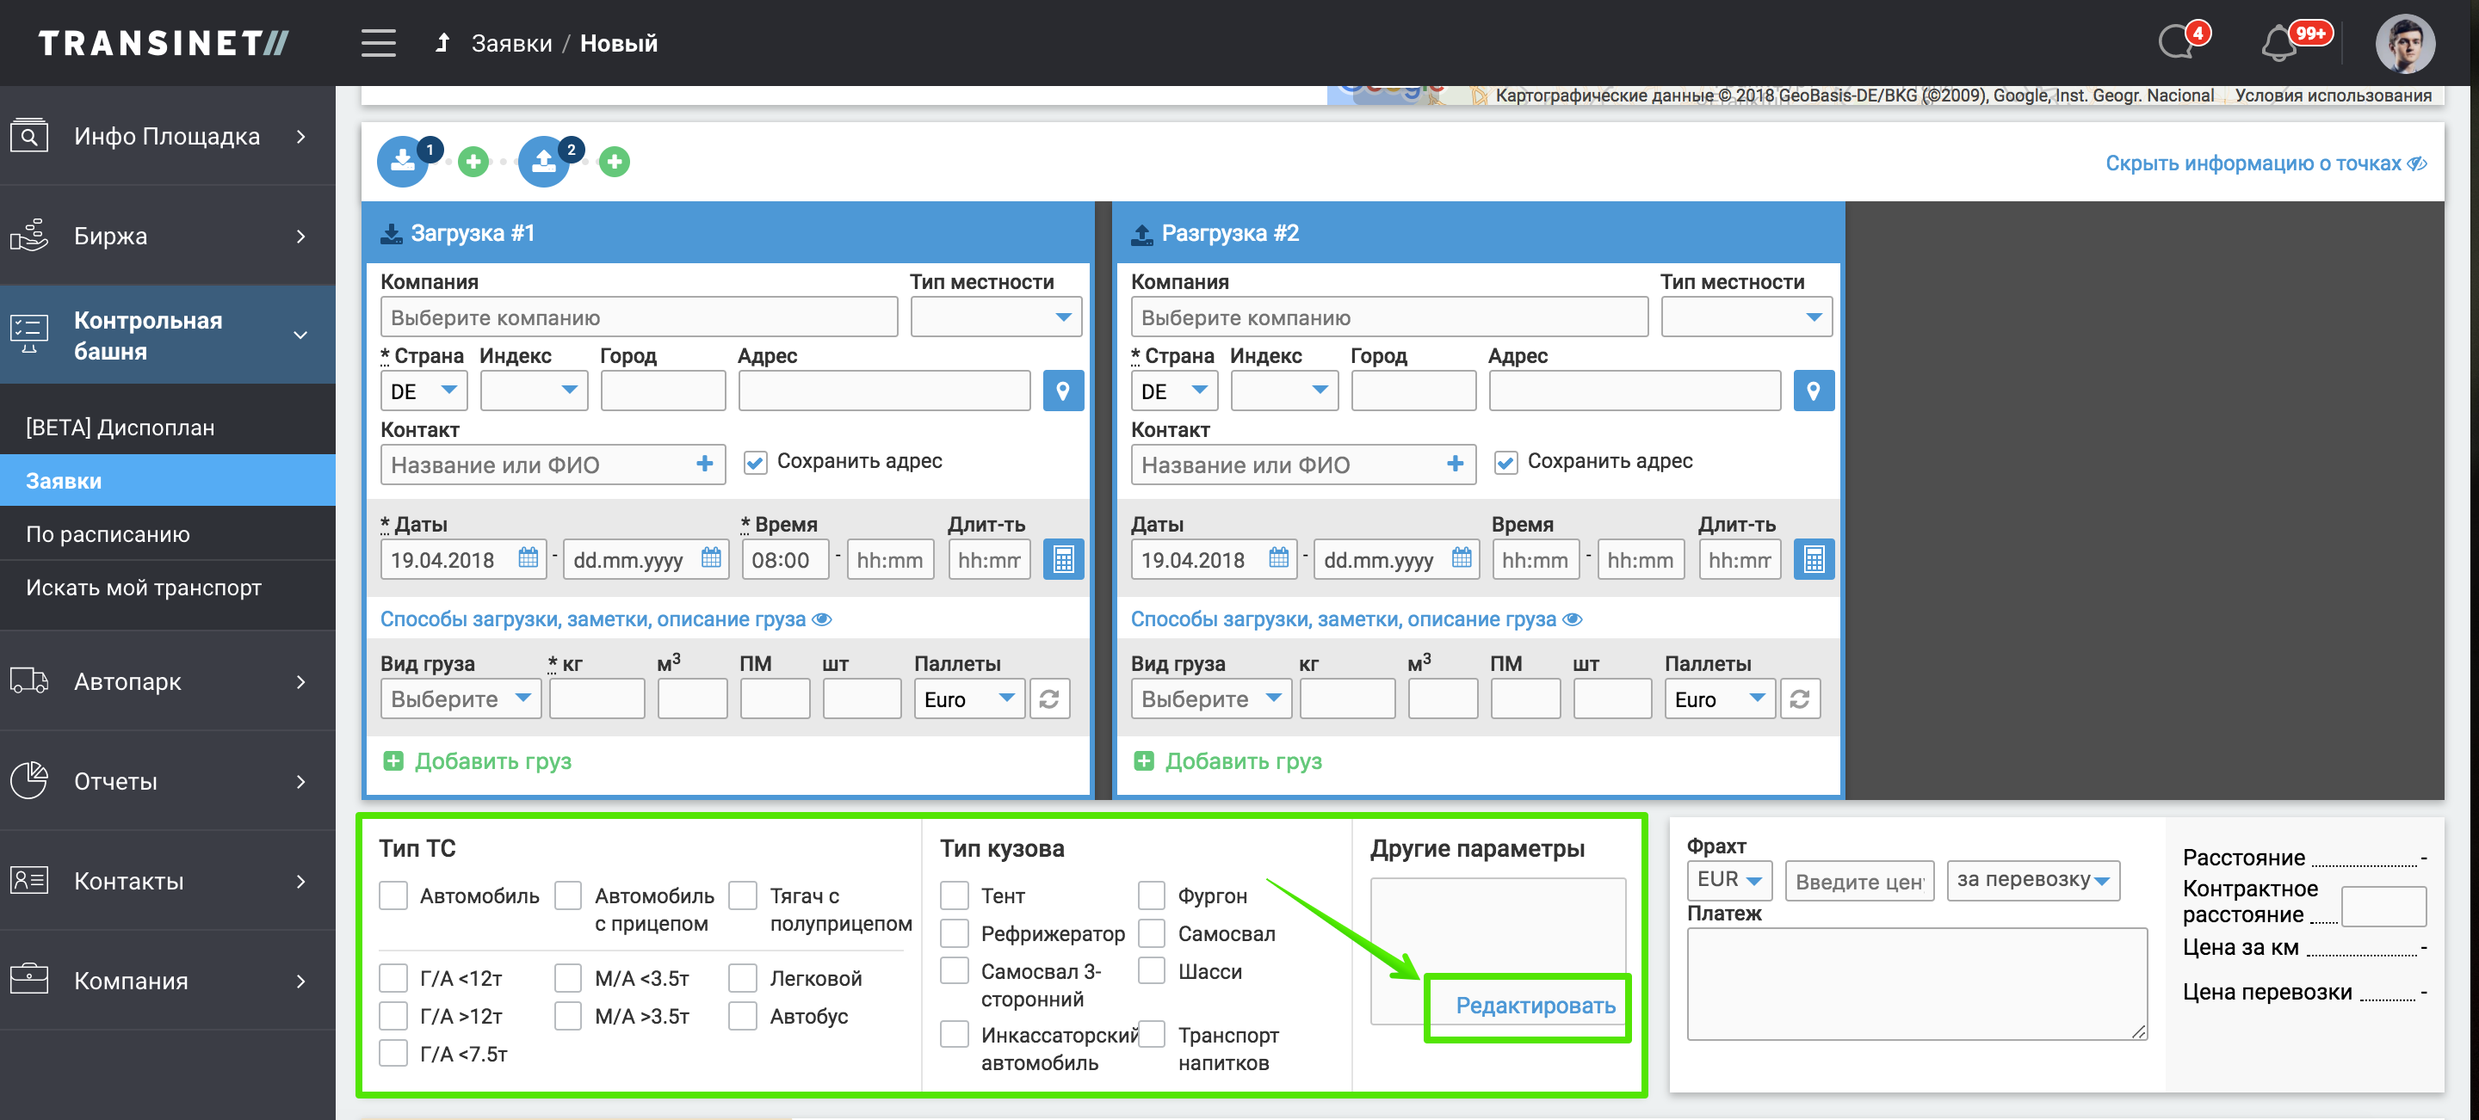Image resolution: width=2479 pixels, height=1120 pixels.
Task: Open the hamburger menu icon
Action: coord(378,42)
